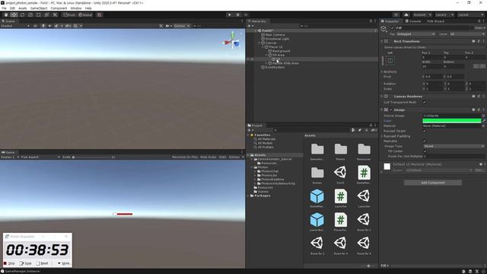Select the Room for 4 scene asset
Image resolution: width=487 pixels, height=274 pixels.
pos(364,246)
